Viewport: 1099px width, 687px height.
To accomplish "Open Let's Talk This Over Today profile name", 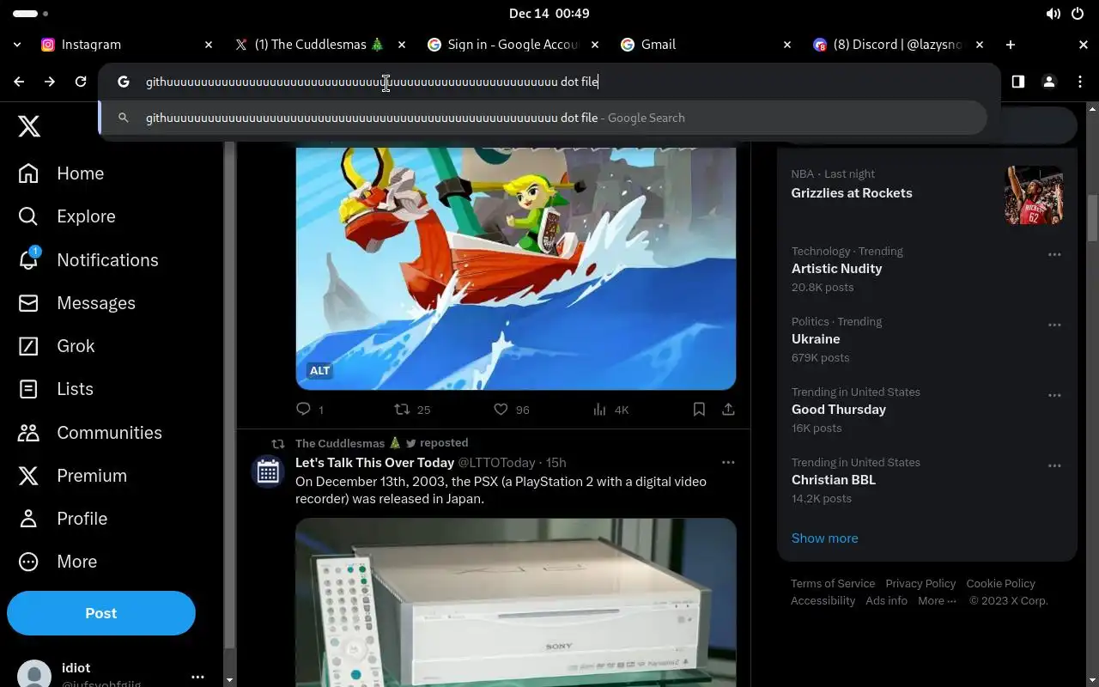I will pos(374,463).
